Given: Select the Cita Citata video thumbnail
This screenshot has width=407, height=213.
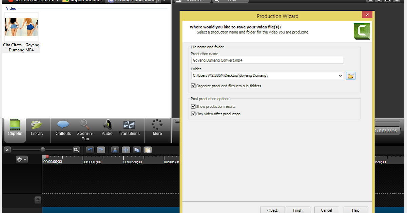Looking at the screenshot, I should coord(21,27).
